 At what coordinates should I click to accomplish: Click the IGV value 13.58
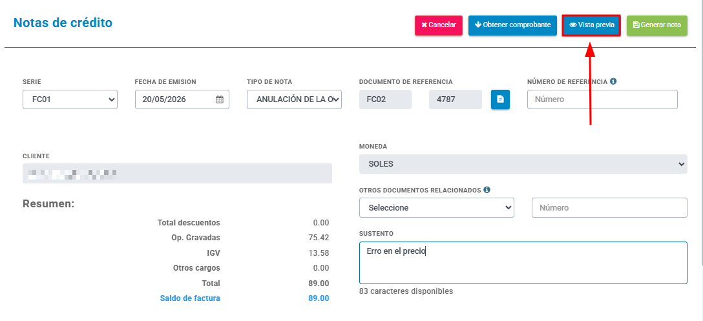(x=319, y=253)
